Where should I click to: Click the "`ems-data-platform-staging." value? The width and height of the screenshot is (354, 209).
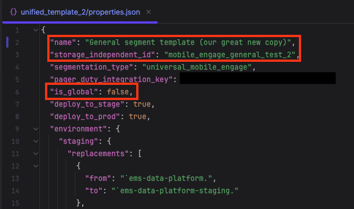pos(175,191)
